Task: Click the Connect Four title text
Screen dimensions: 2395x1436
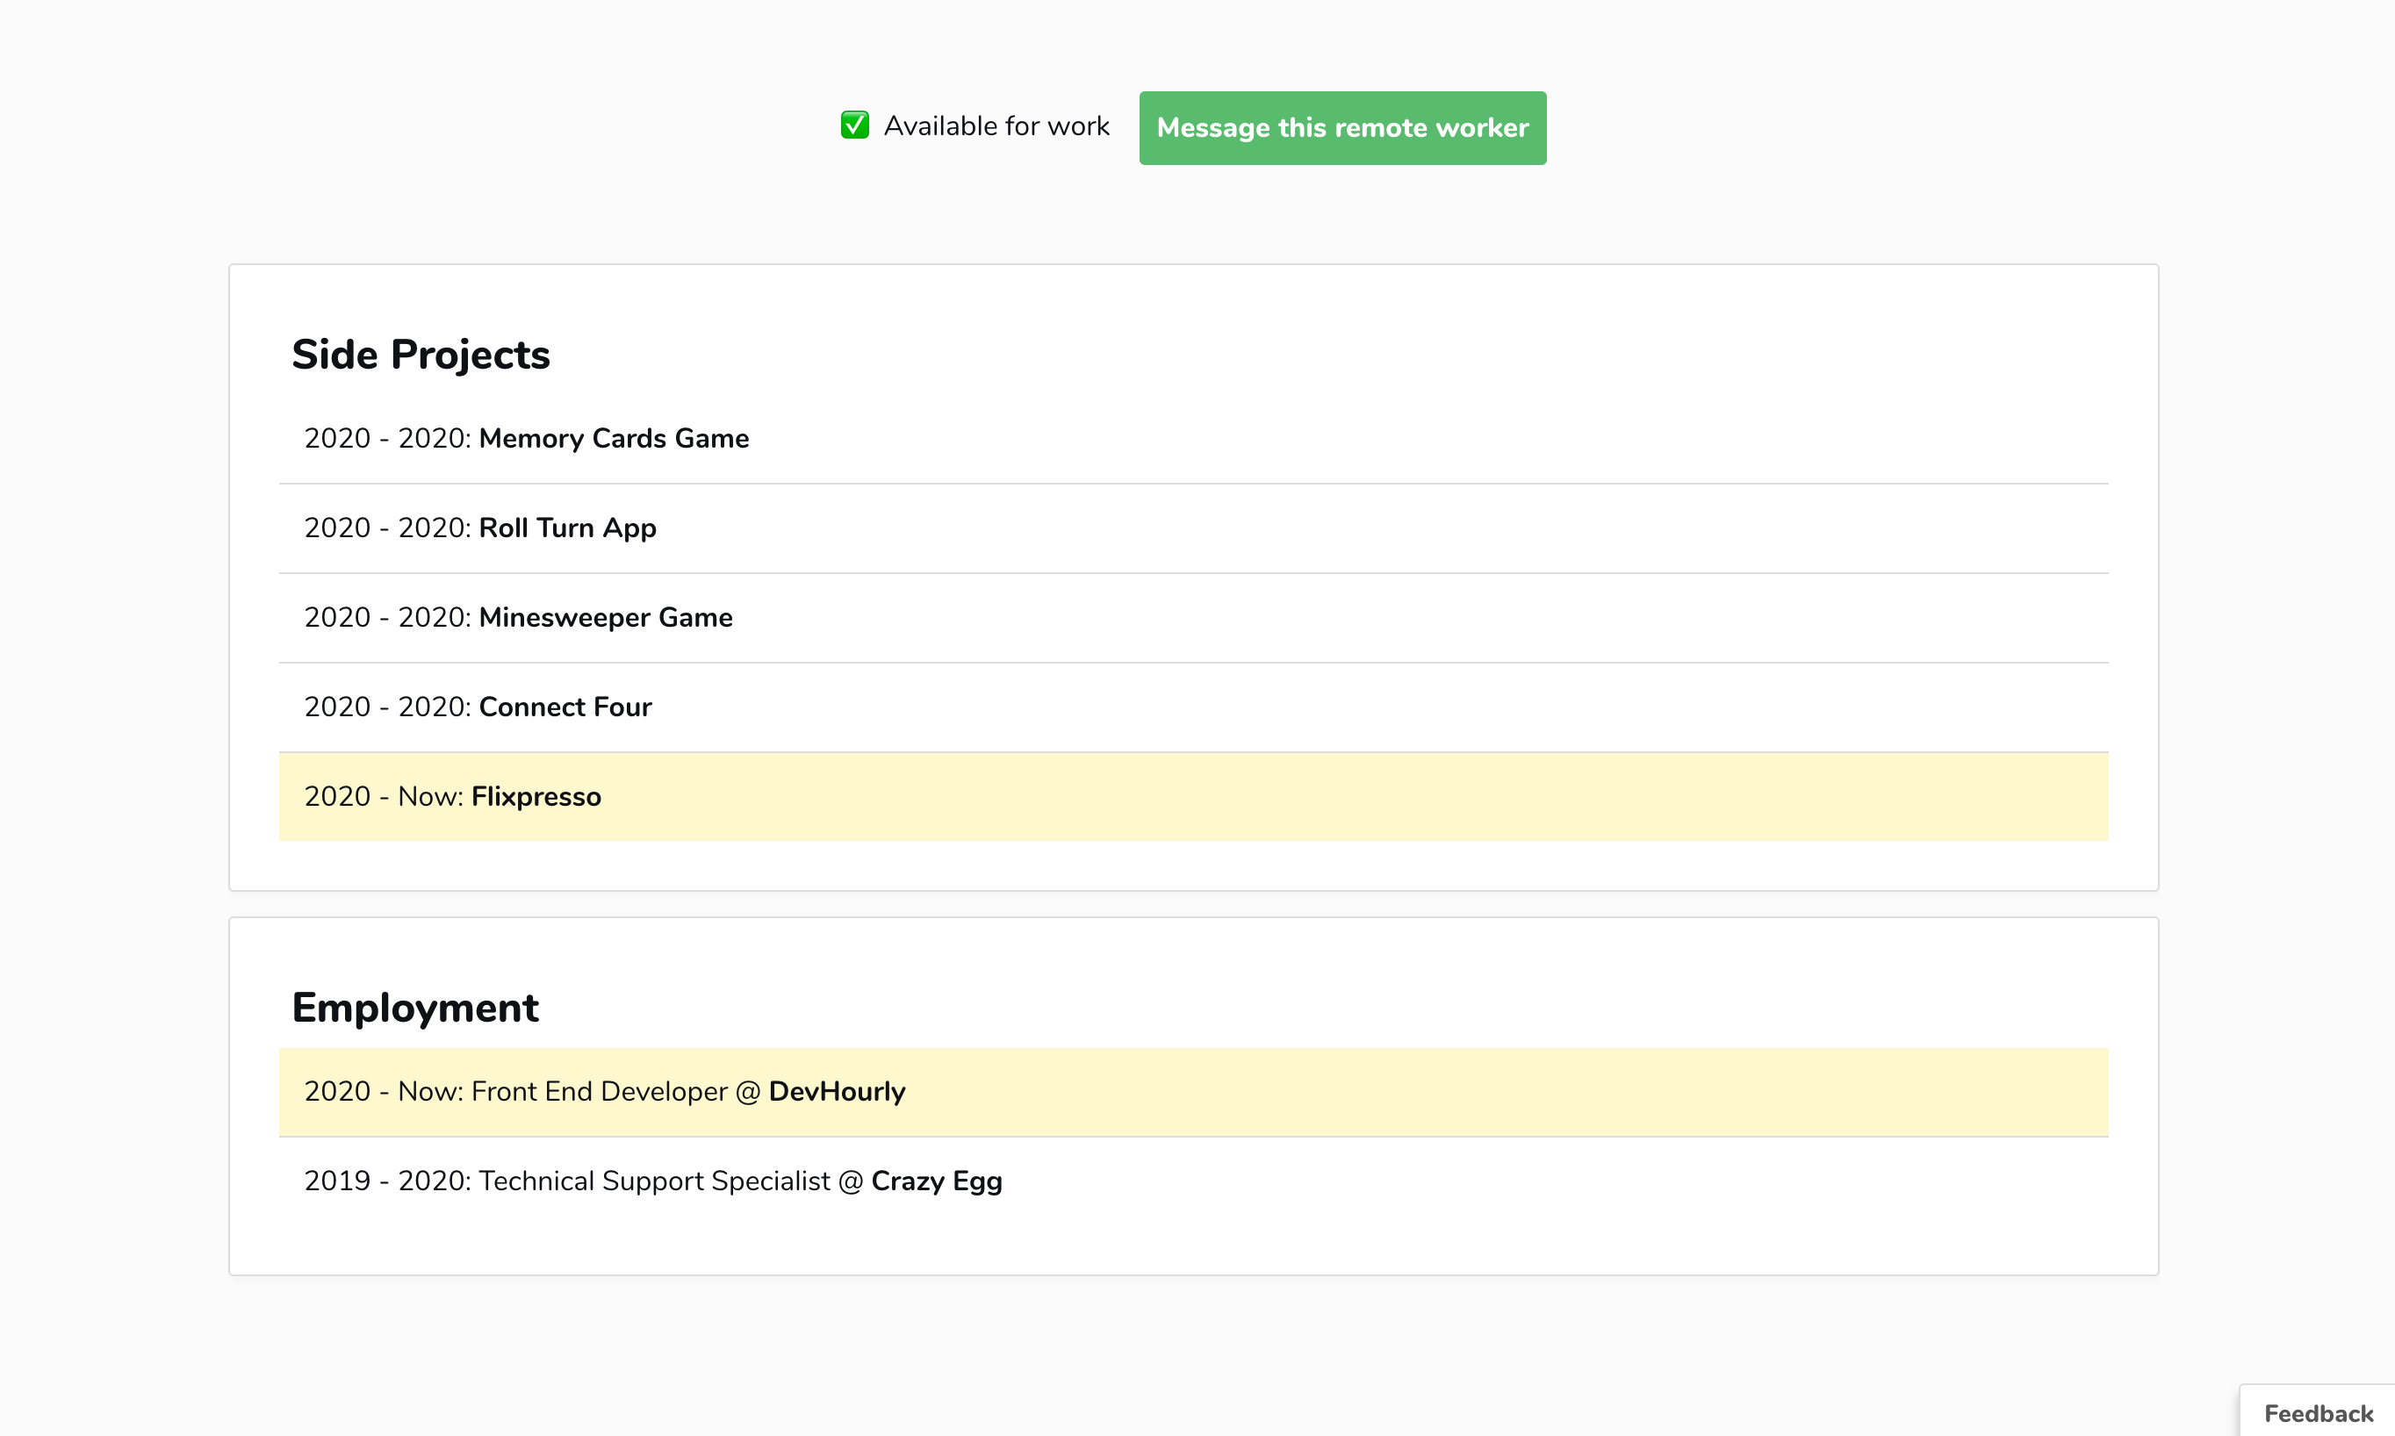Action: point(565,707)
